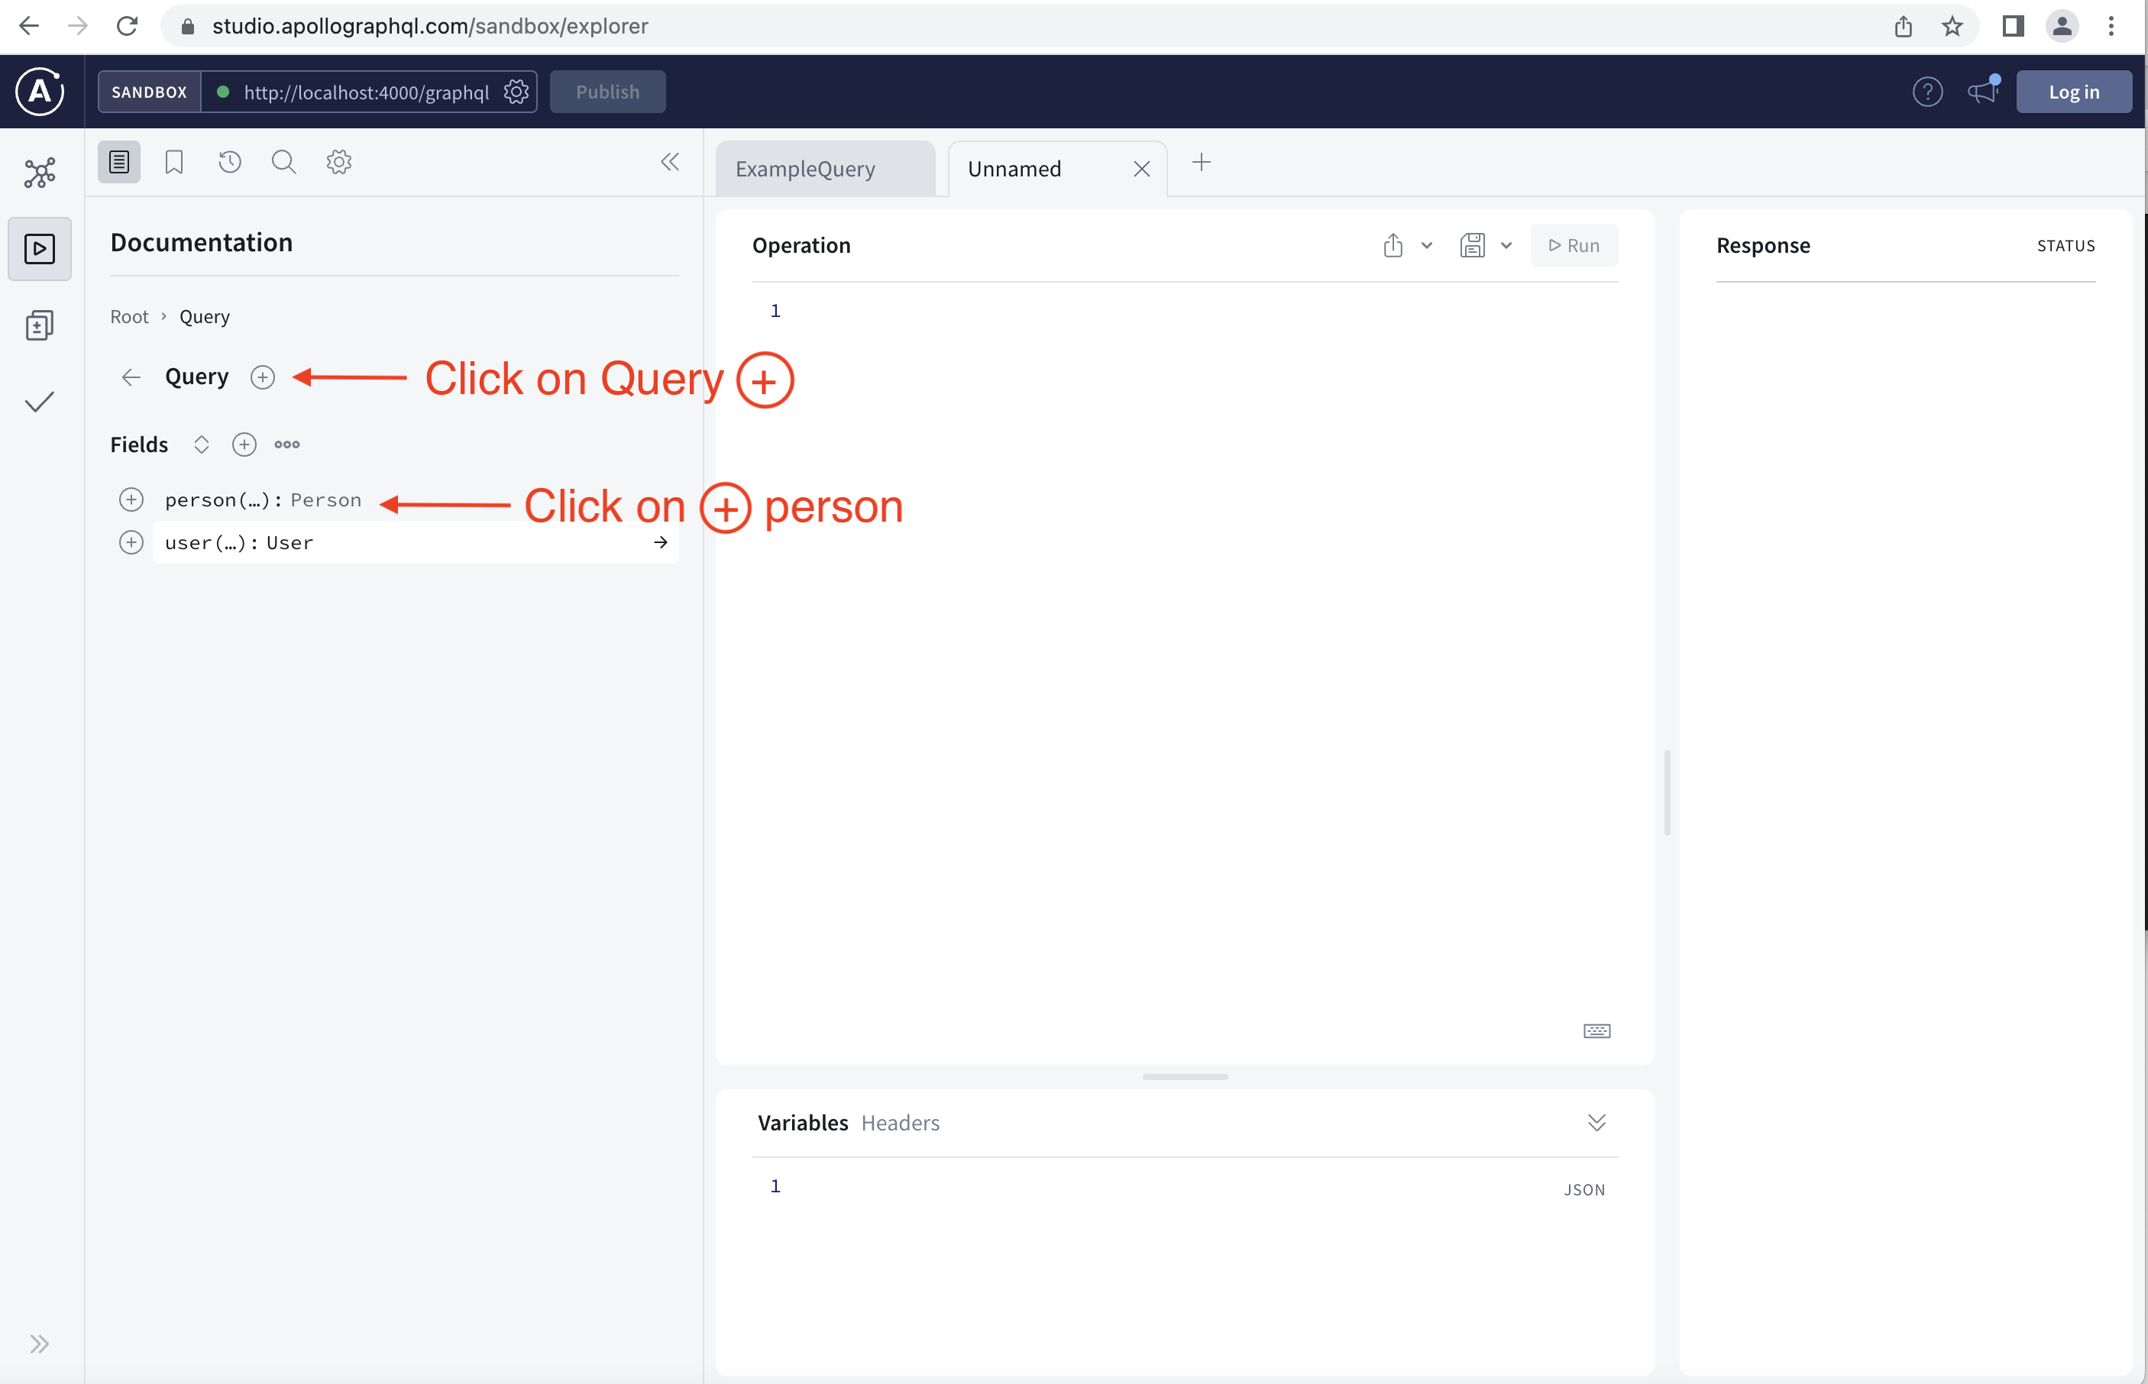Click the announcements megaphone icon
2148x1384 pixels.
1981,92
